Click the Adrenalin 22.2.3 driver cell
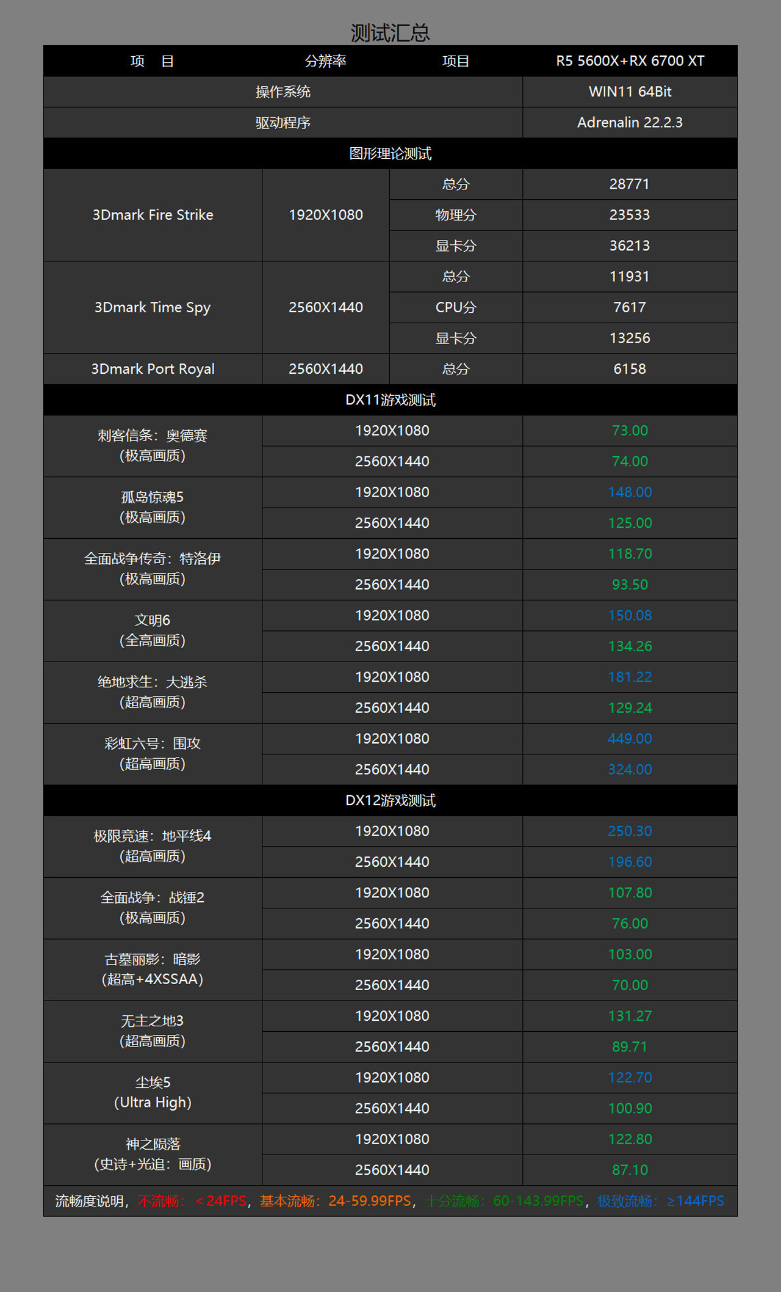 pos(630,123)
